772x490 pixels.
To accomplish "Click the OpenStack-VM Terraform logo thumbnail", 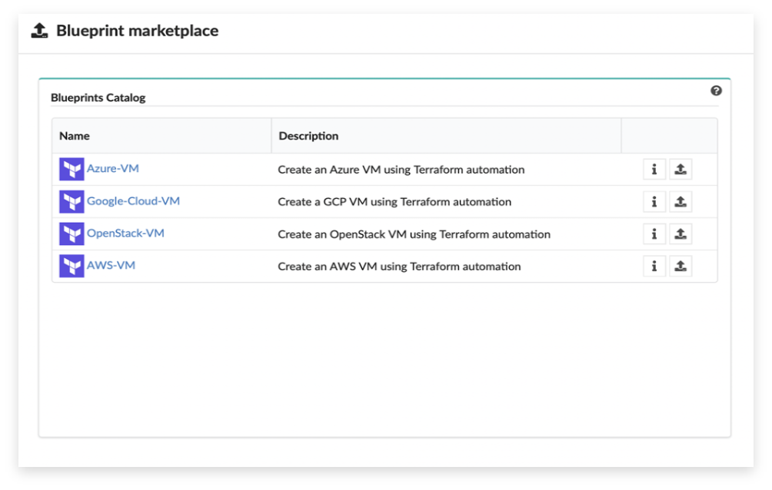I will pos(72,233).
